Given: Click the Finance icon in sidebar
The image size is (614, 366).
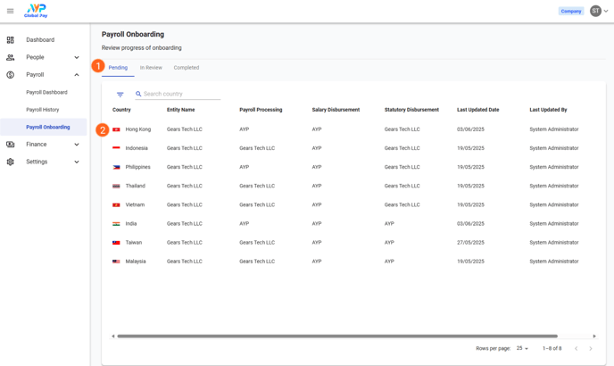Looking at the screenshot, I should 10,145.
